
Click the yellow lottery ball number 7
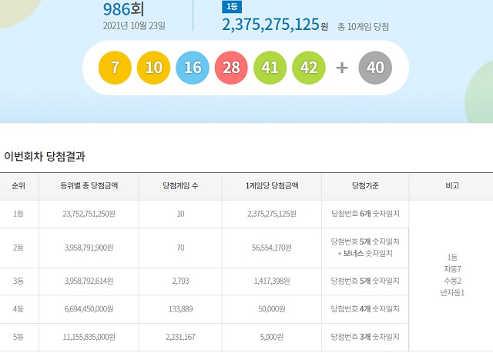pyautogui.click(x=115, y=68)
